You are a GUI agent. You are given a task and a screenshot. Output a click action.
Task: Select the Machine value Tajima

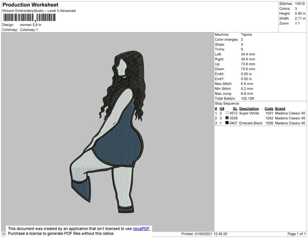pos(246,34)
